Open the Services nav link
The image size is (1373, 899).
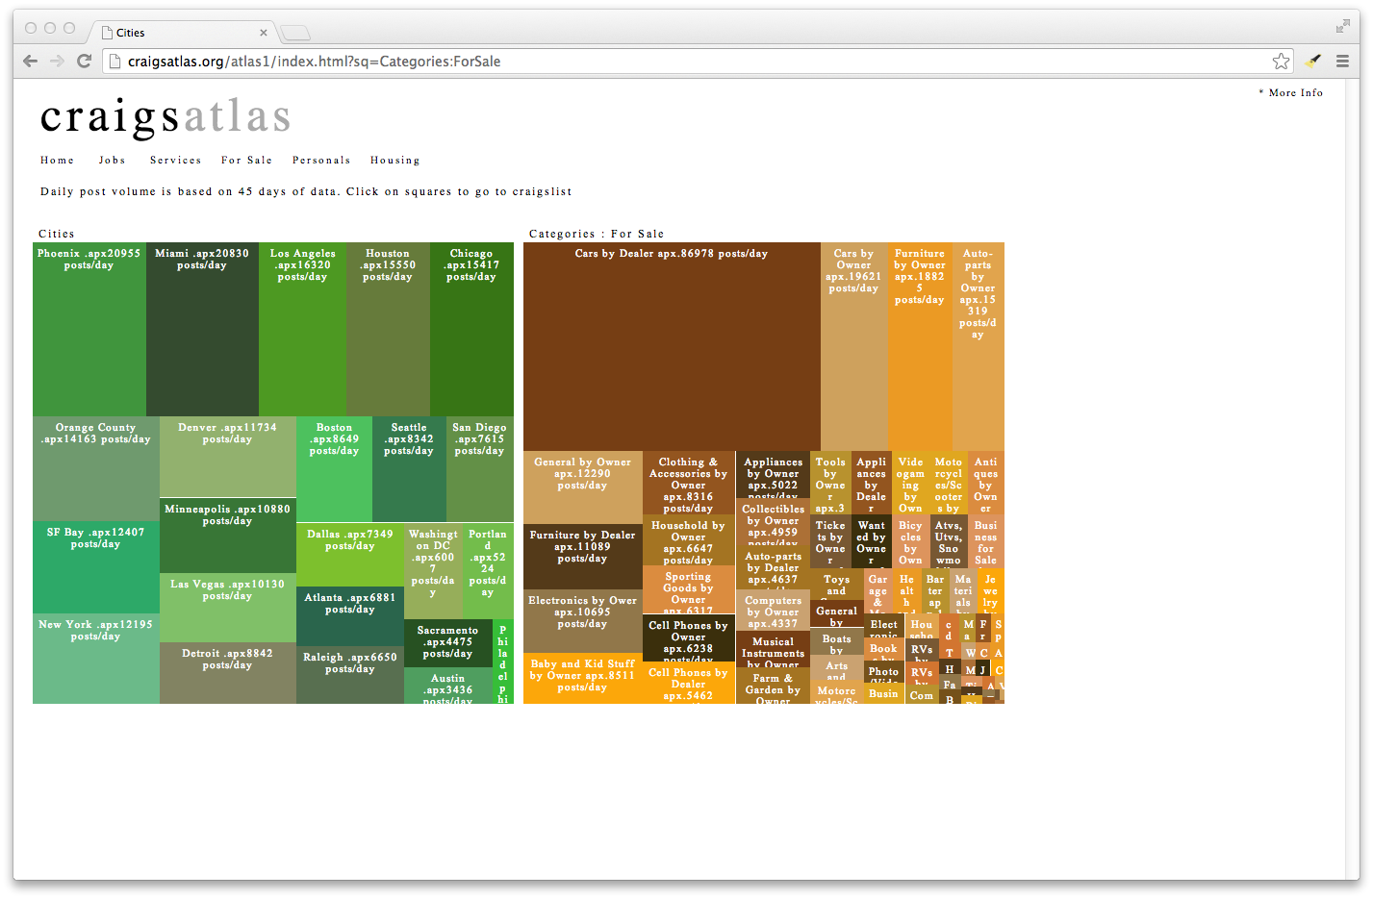click(x=175, y=161)
